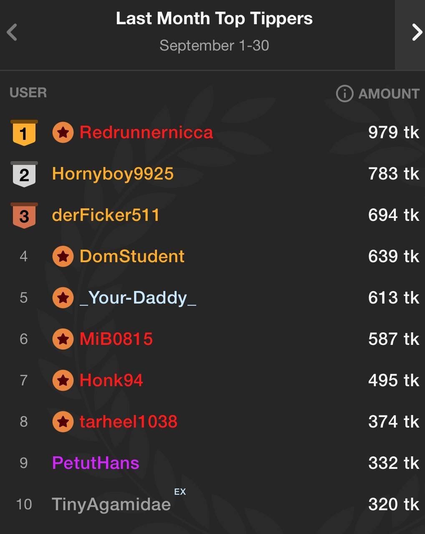Click the star badge beside MiB0815

coord(63,339)
